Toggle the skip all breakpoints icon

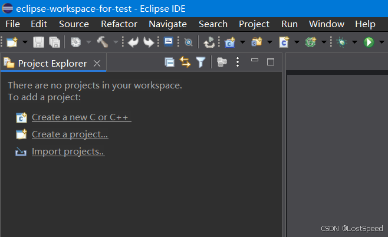[189, 42]
